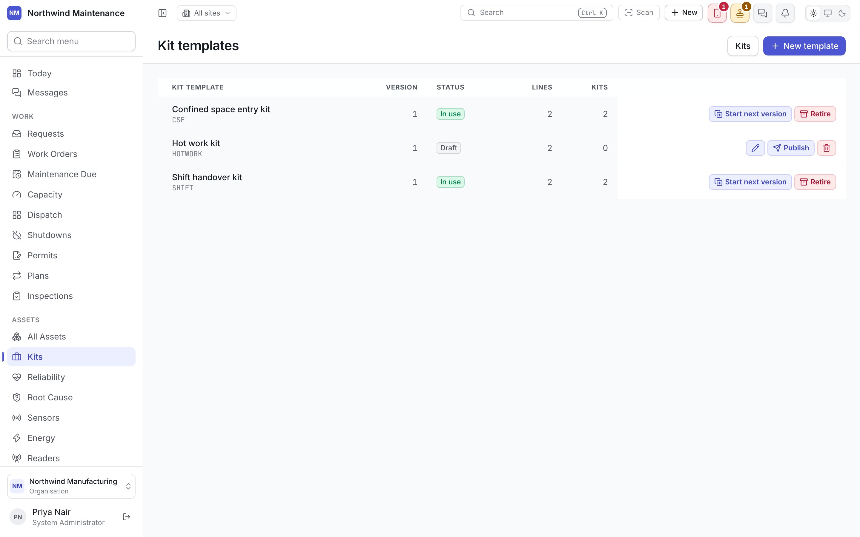Click the Permits icon

pyautogui.click(x=17, y=255)
